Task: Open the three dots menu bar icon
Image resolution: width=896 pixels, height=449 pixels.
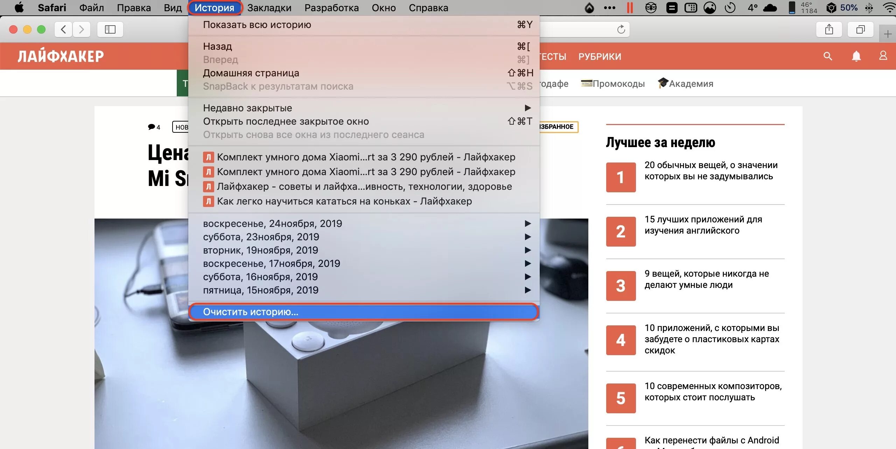Action: point(609,8)
